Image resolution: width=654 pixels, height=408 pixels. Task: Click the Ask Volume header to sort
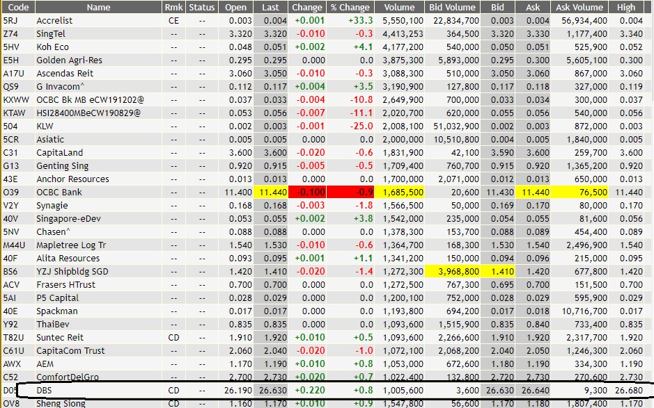point(578,7)
